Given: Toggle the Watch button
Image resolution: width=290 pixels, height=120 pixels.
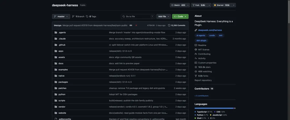Looking at the screenshot, I should [x=178, y=5].
